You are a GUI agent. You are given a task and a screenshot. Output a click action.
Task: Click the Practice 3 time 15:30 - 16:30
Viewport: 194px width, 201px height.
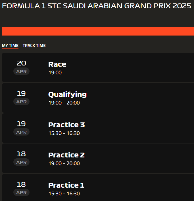coord(64,133)
